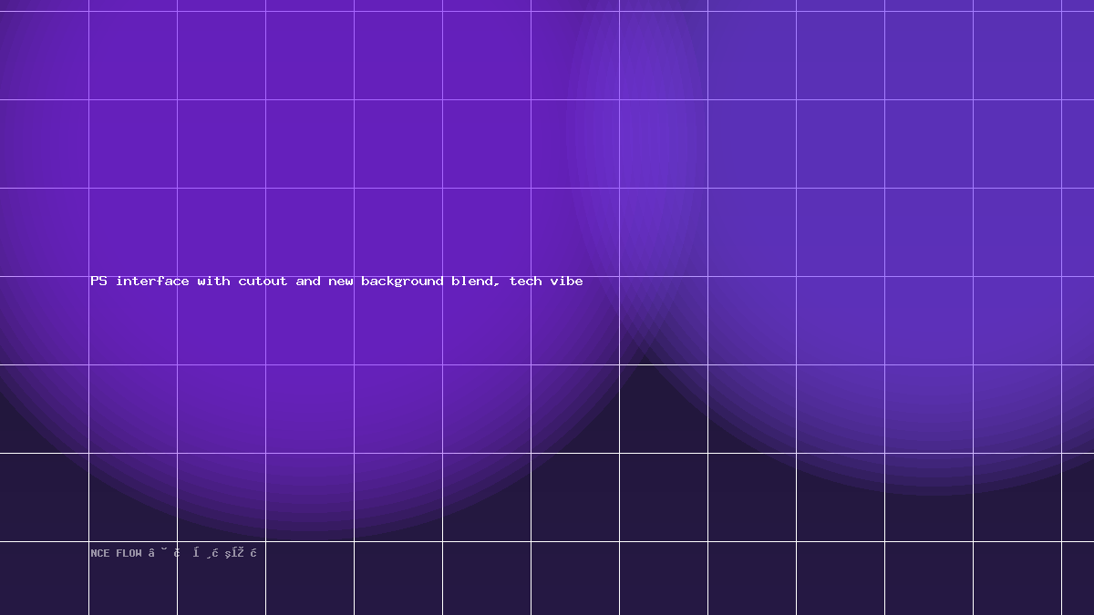Click the garbled characters after NCE FLOW
This screenshot has height=615, width=1094.
pos(203,553)
